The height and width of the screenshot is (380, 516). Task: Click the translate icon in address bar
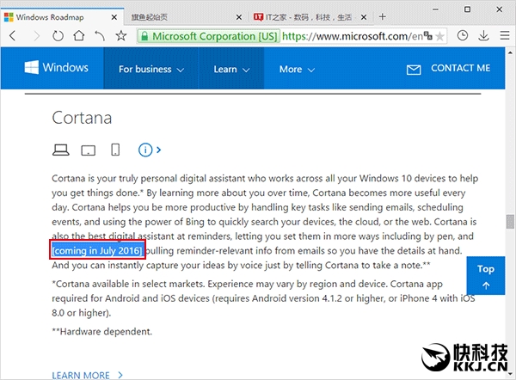(427, 35)
